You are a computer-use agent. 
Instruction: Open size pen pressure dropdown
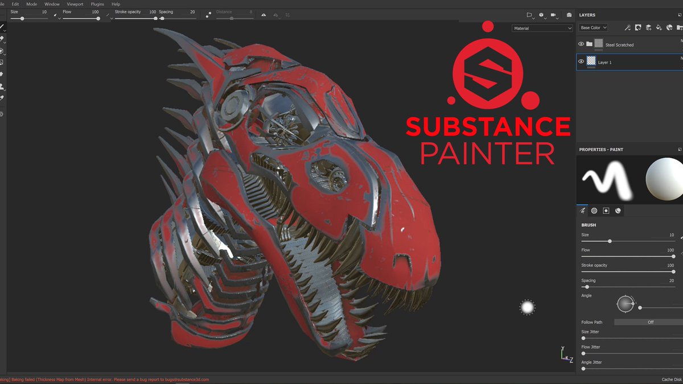pyautogui.click(x=57, y=15)
